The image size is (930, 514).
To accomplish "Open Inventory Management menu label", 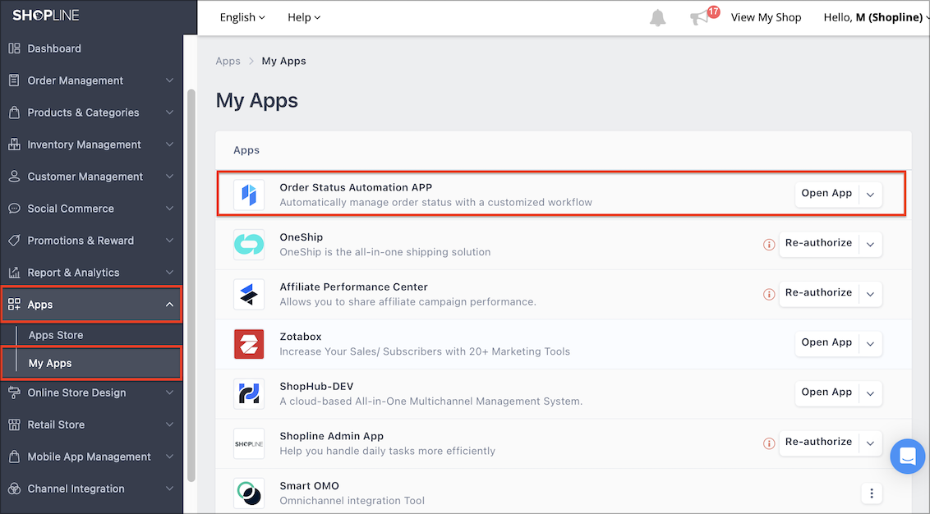I will pos(85,145).
